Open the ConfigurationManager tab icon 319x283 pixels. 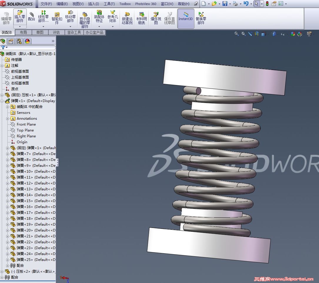[x=19, y=41]
